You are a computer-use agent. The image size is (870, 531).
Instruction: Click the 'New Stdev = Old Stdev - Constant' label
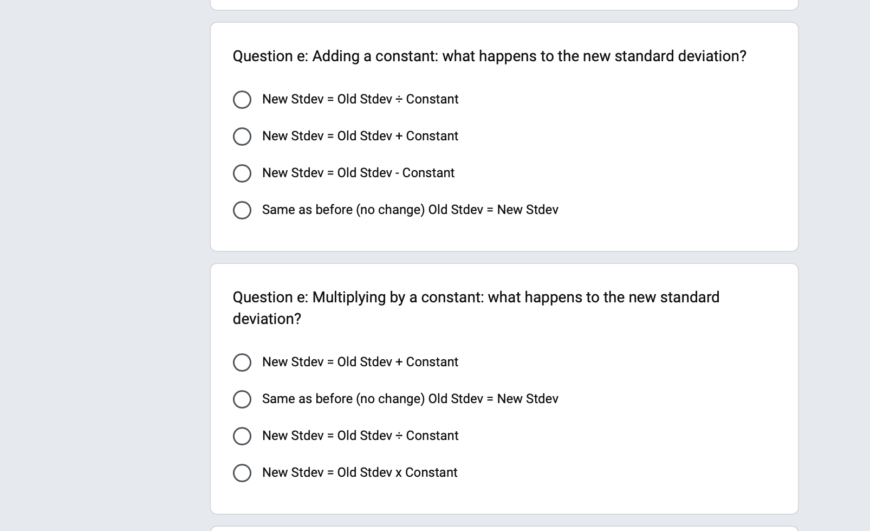(358, 173)
